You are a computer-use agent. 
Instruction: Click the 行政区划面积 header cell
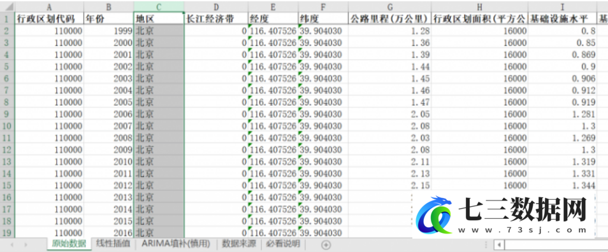480,18
